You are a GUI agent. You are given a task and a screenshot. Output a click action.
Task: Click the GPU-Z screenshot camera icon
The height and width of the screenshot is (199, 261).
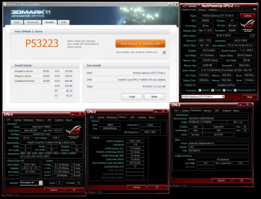254,9
